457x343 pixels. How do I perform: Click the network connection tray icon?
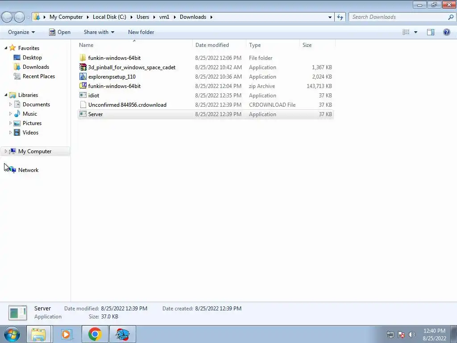390,335
